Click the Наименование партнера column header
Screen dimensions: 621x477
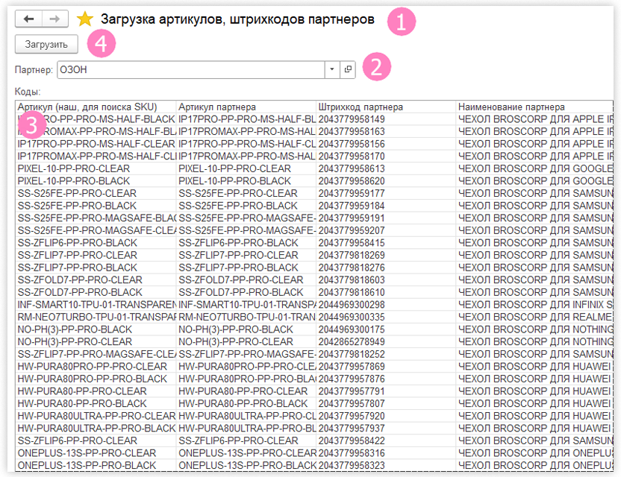click(x=534, y=107)
